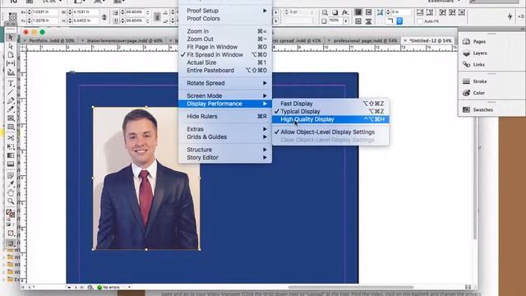Click the Quick Apply lightning icon
The height and width of the screenshot is (296, 526).
point(510,16)
